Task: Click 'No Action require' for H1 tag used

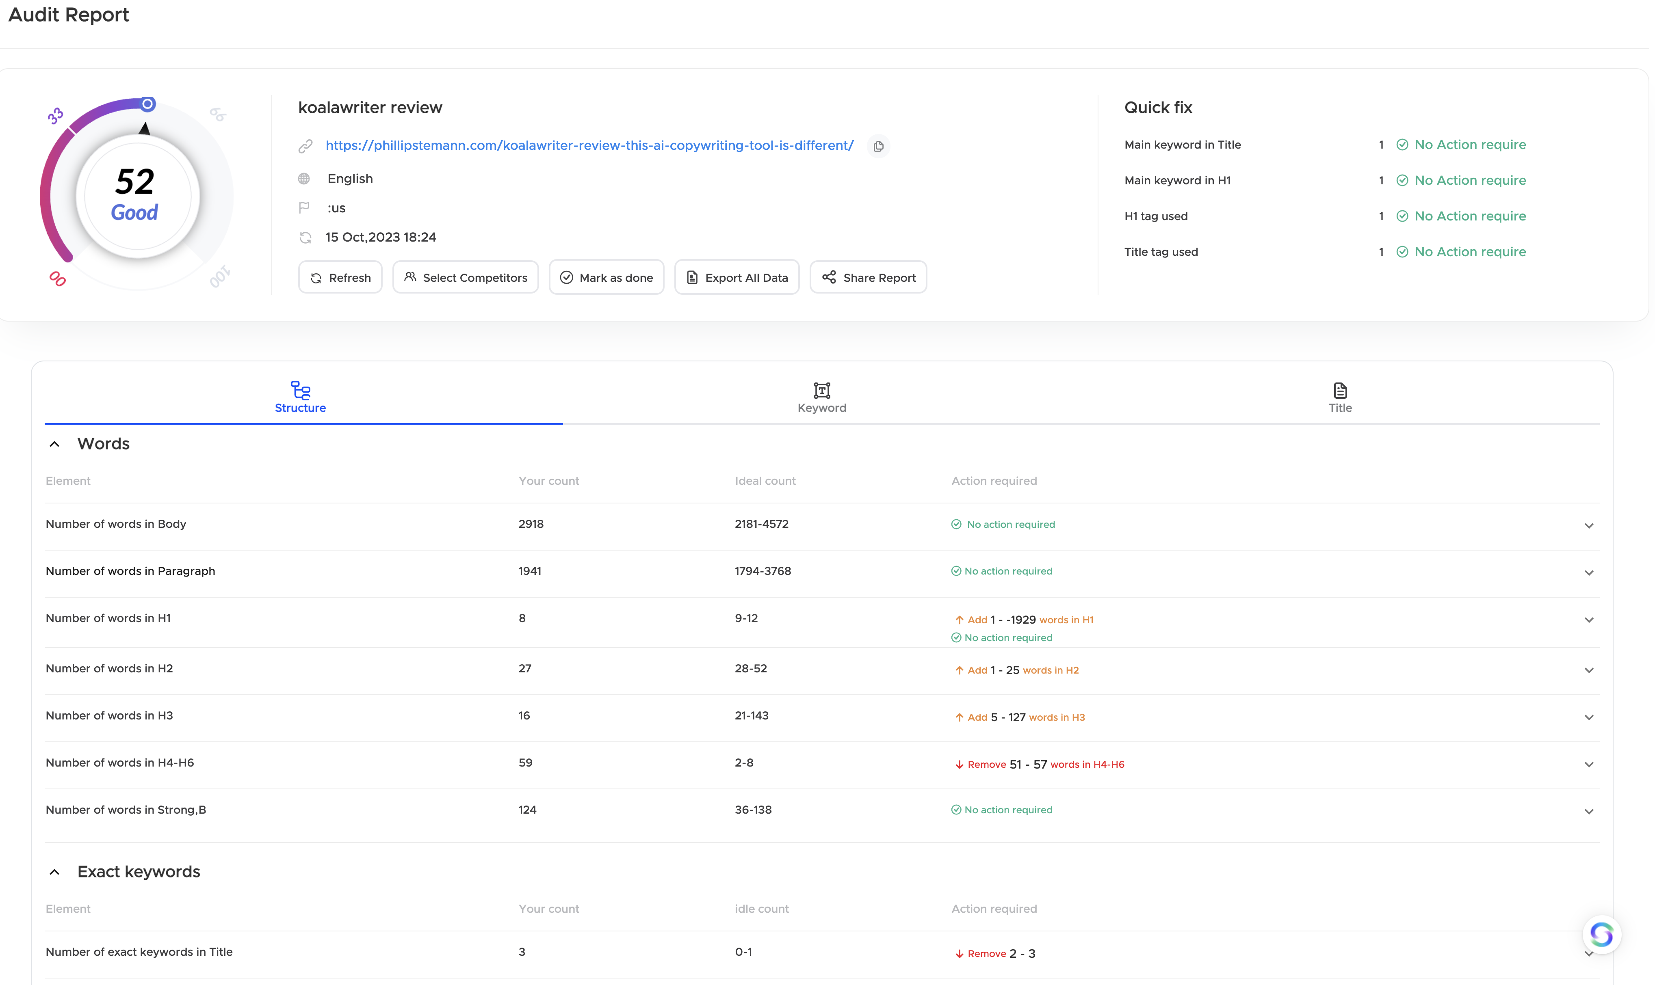Action: pos(1470,216)
